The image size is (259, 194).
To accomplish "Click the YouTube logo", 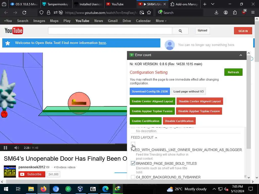I will pos(14,31).
